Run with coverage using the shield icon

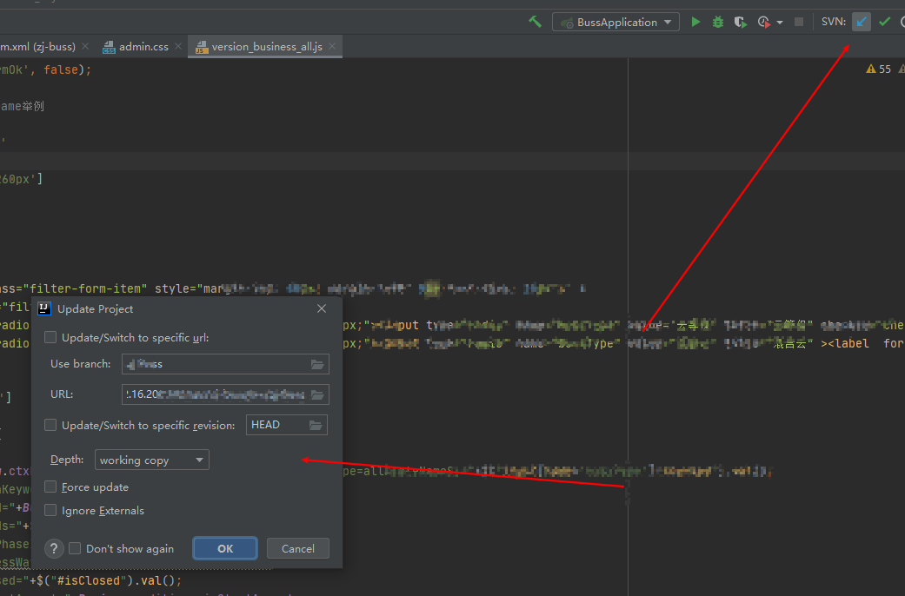740,22
